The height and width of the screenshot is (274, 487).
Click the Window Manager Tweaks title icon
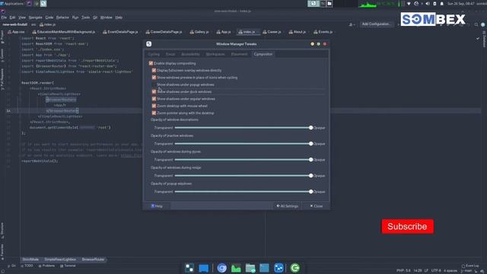coord(149,44)
